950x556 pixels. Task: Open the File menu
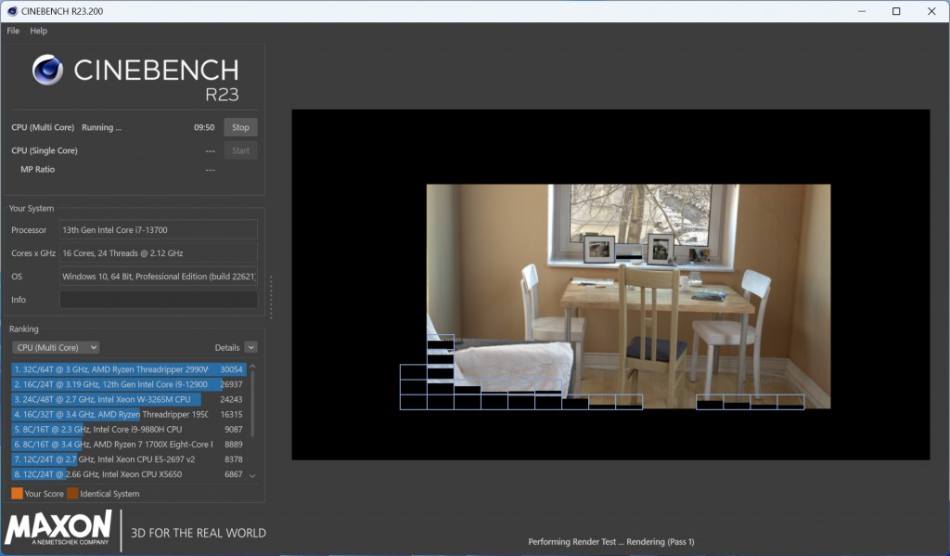pyautogui.click(x=13, y=31)
